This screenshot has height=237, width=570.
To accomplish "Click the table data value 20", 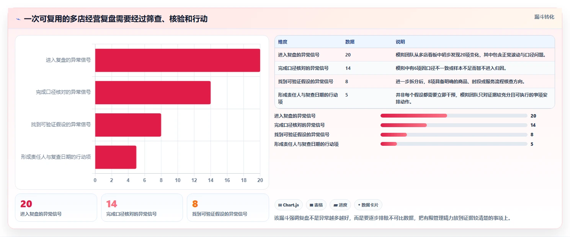I will coord(348,55).
